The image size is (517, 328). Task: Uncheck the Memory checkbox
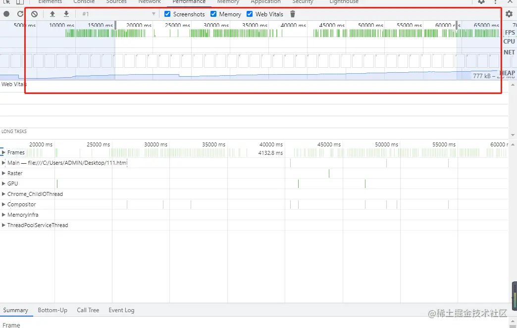[x=213, y=14]
